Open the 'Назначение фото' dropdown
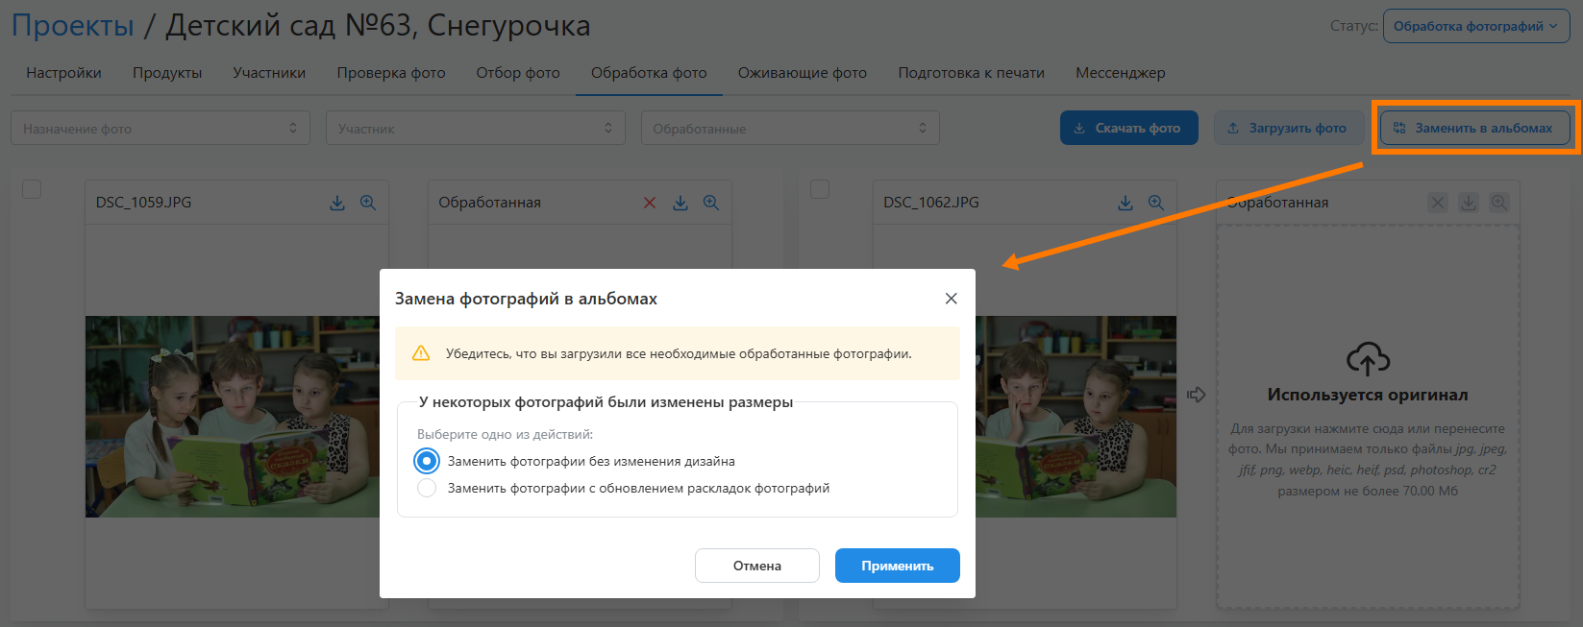1583x627 pixels. click(160, 128)
